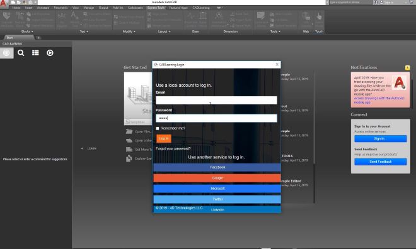Viewport: 416px width, 249px height.
Task: Open the ribbon display options dropdown
Action: (220, 8)
